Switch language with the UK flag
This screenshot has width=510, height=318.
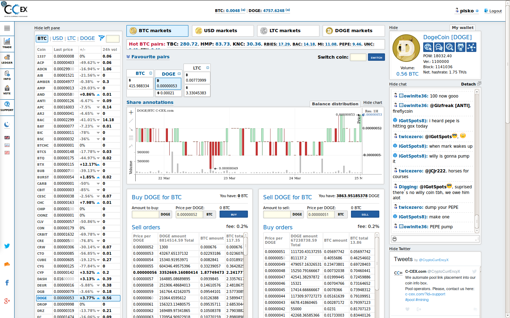(7, 137)
